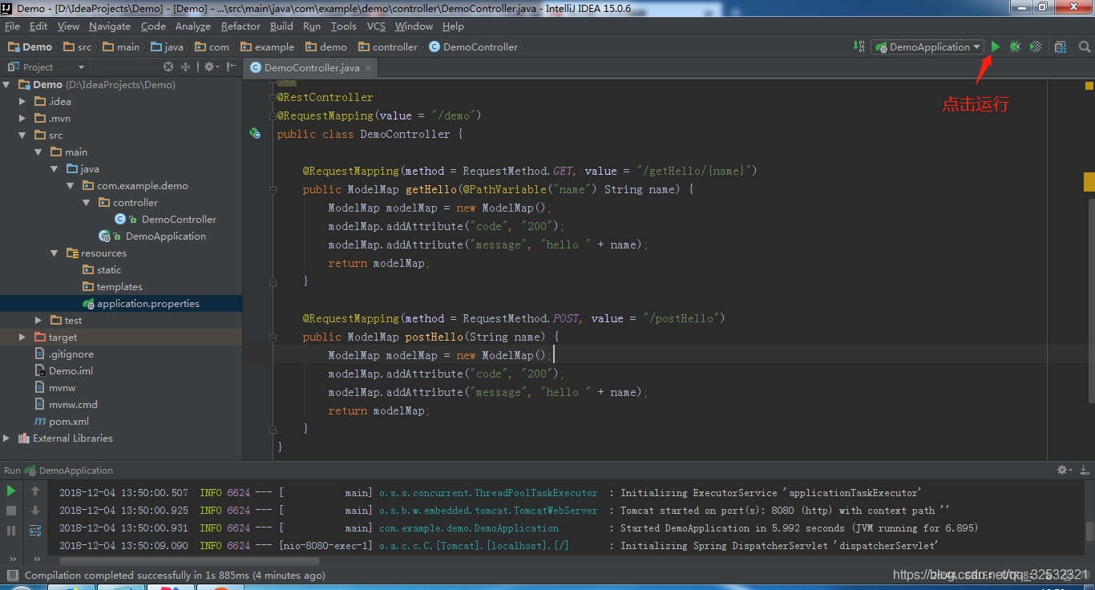Expand the target folder
This screenshot has width=1095, height=590.
pos(22,337)
